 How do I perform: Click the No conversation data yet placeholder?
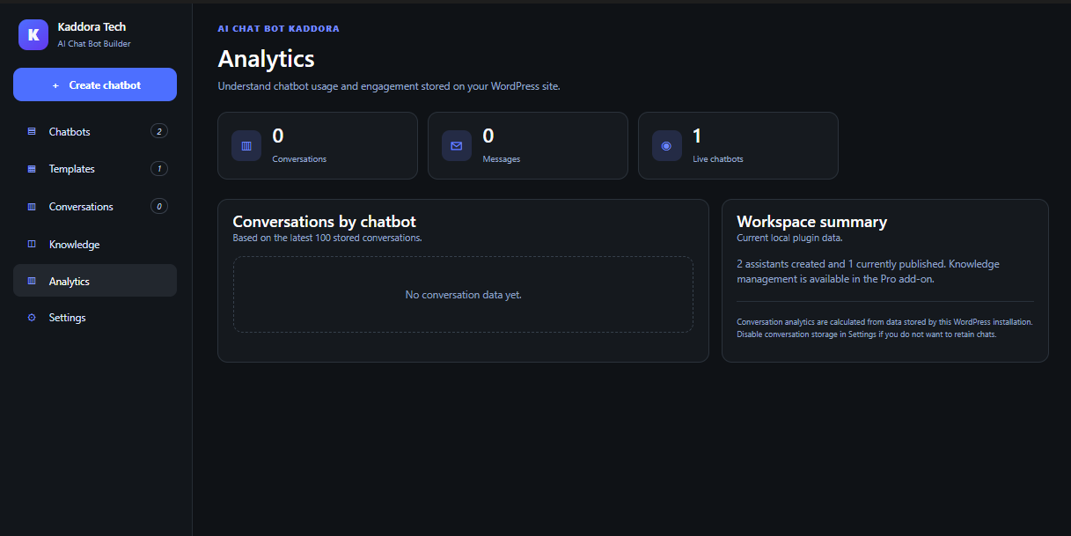[x=463, y=295]
